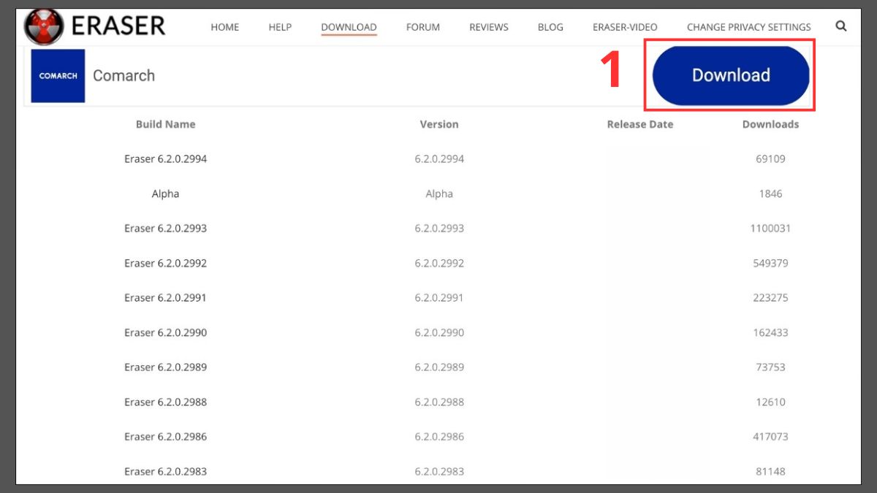The width and height of the screenshot is (877, 493).
Task: Select version cell 6.2.0.2993
Action: click(x=439, y=228)
